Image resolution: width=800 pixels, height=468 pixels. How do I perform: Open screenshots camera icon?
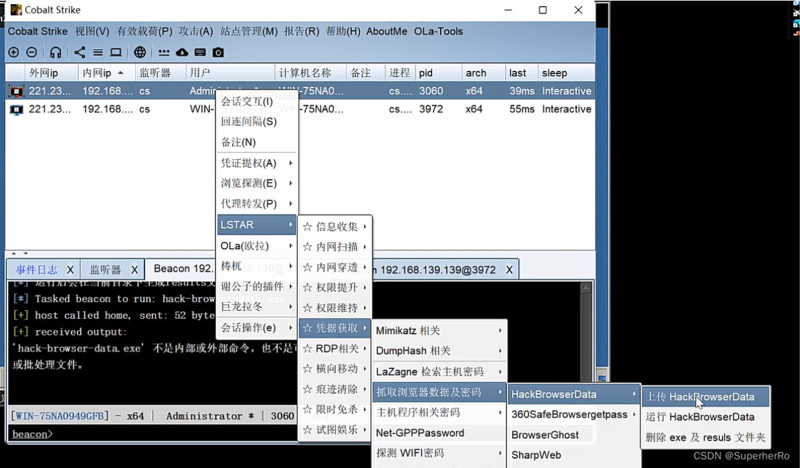(x=218, y=52)
